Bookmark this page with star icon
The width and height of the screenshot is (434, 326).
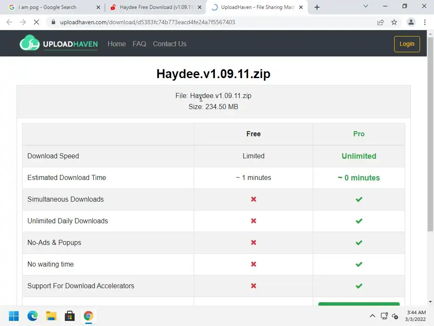pyautogui.click(x=394, y=22)
